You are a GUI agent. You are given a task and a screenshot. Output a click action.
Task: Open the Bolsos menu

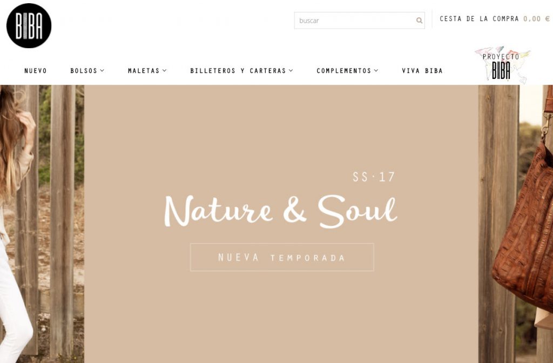[x=84, y=71]
